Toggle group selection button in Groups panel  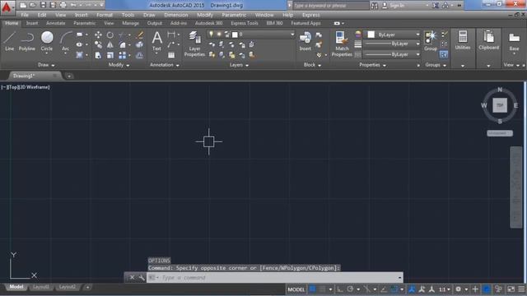[x=444, y=54]
